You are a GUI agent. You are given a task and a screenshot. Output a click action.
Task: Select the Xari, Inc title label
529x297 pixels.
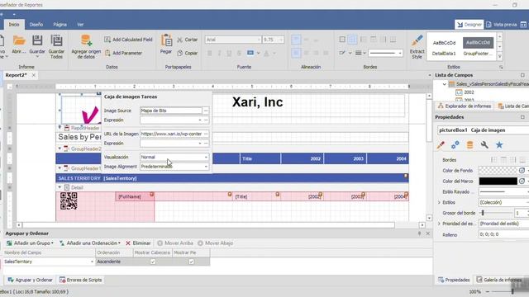click(257, 102)
